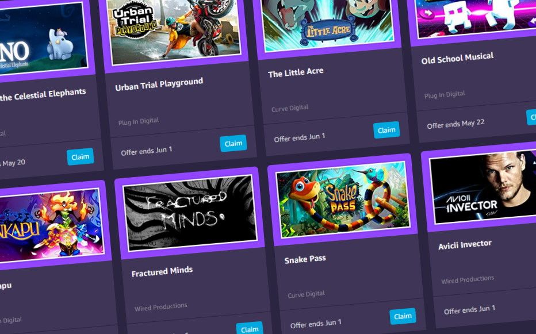The width and height of the screenshot is (536, 334).
Task: Open the Avicii Invector cover image
Action: click(483, 187)
